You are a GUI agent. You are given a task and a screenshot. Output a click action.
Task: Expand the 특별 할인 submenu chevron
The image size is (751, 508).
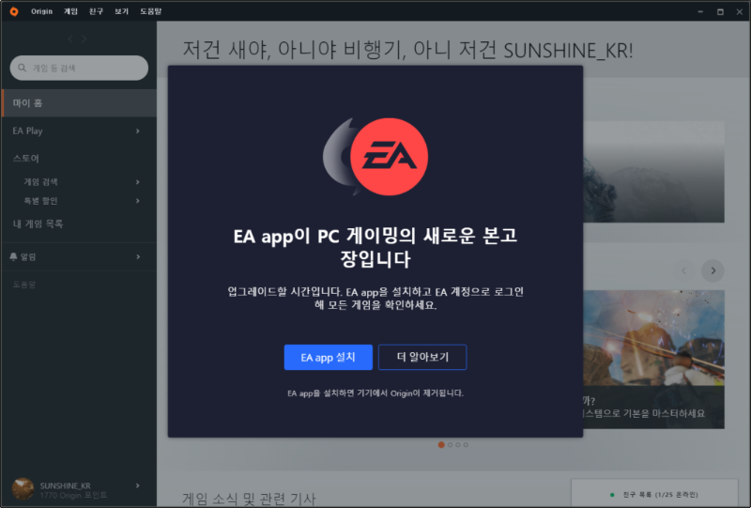click(x=138, y=201)
